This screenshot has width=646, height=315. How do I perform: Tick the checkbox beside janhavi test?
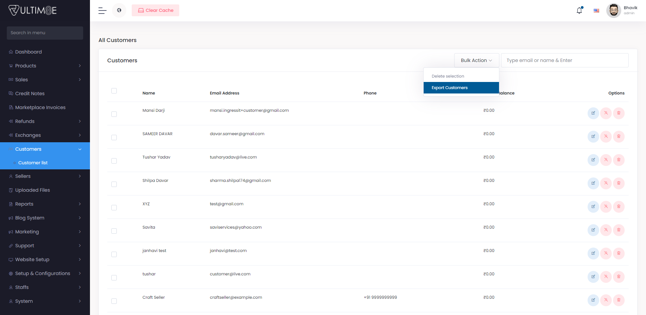click(114, 254)
